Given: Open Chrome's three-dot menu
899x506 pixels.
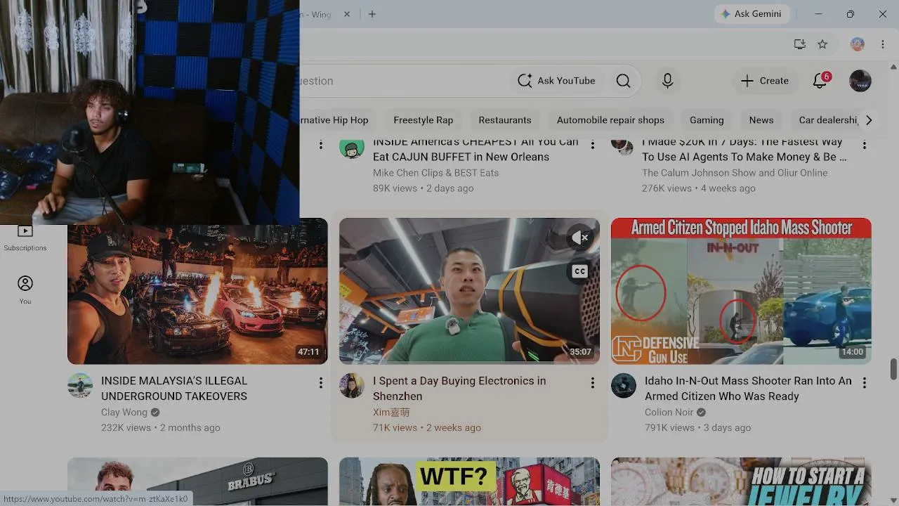Looking at the screenshot, I should [x=883, y=44].
